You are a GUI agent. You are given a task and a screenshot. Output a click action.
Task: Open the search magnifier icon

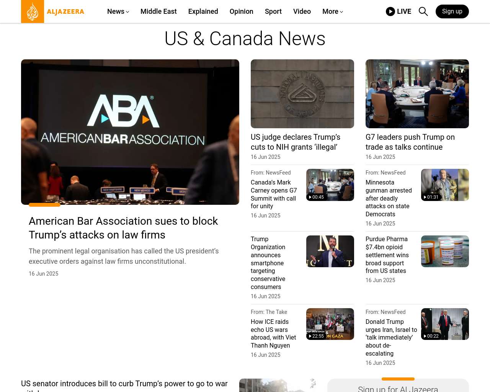423,11
